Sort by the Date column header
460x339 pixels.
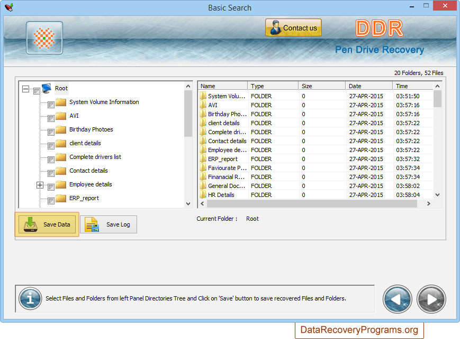click(x=369, y=86)
